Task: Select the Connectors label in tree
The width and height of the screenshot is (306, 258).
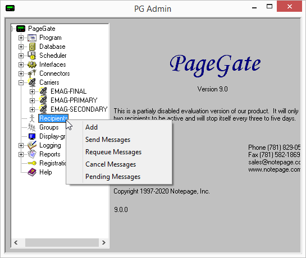Action: pyautogui.click(x=54, y=73)
